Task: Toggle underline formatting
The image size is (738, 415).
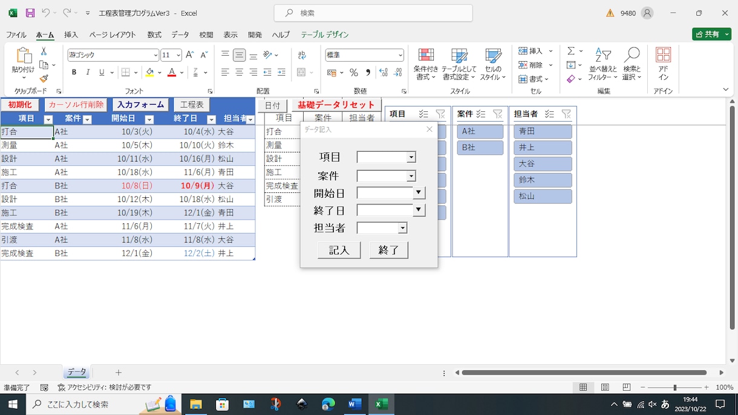Action: pos(102,73)
